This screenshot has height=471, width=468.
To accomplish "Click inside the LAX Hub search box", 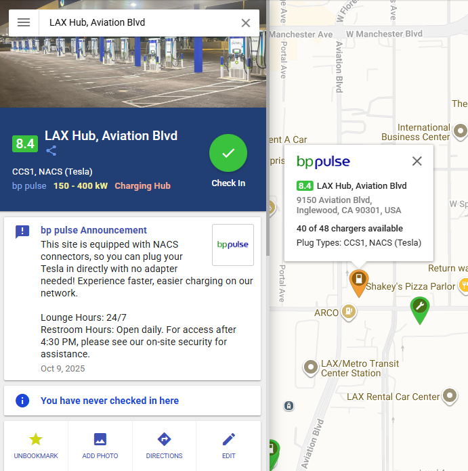I will (135, 22).
